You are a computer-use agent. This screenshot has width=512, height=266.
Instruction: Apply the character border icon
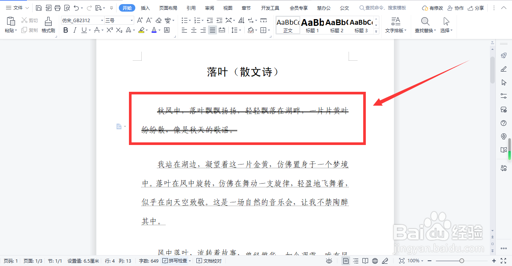(167, 30)
